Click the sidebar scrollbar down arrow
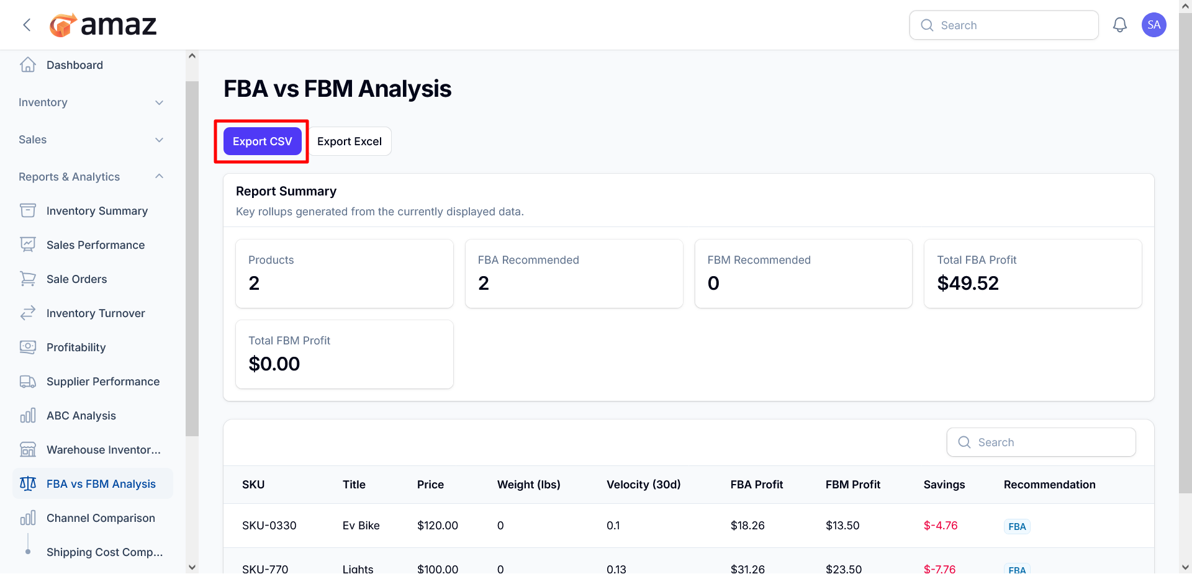This screenshot has height=574, width=1192. pyautogui.click(x=192, y=567)
